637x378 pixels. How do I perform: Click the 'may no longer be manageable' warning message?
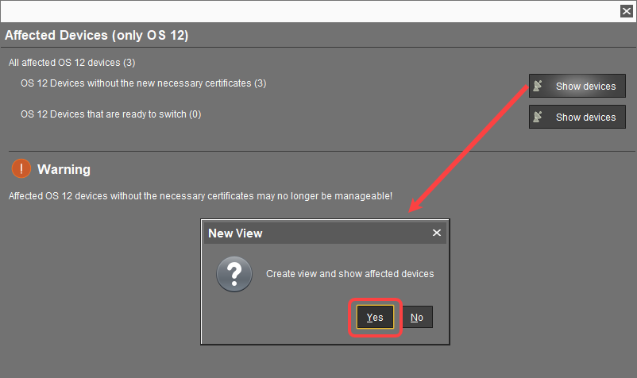pos(200,195)
